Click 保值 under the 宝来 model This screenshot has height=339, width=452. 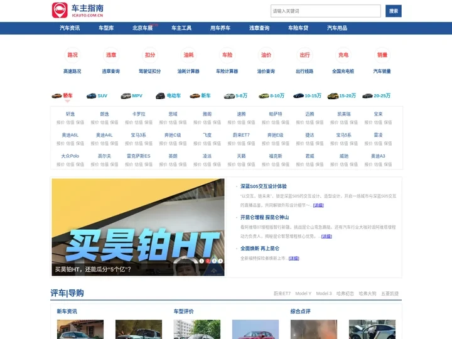[x=388, y=122]
